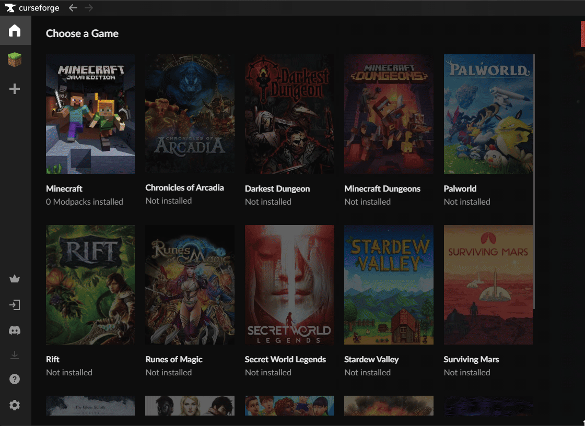Image resolution: width=585 pixels, height=426 pixels.
Task: Navigate forward with the right arrow
Action: point(89,8)
